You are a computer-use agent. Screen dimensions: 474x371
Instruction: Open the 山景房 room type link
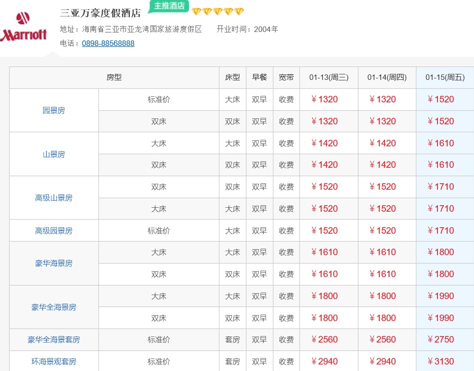coord(53,154)
